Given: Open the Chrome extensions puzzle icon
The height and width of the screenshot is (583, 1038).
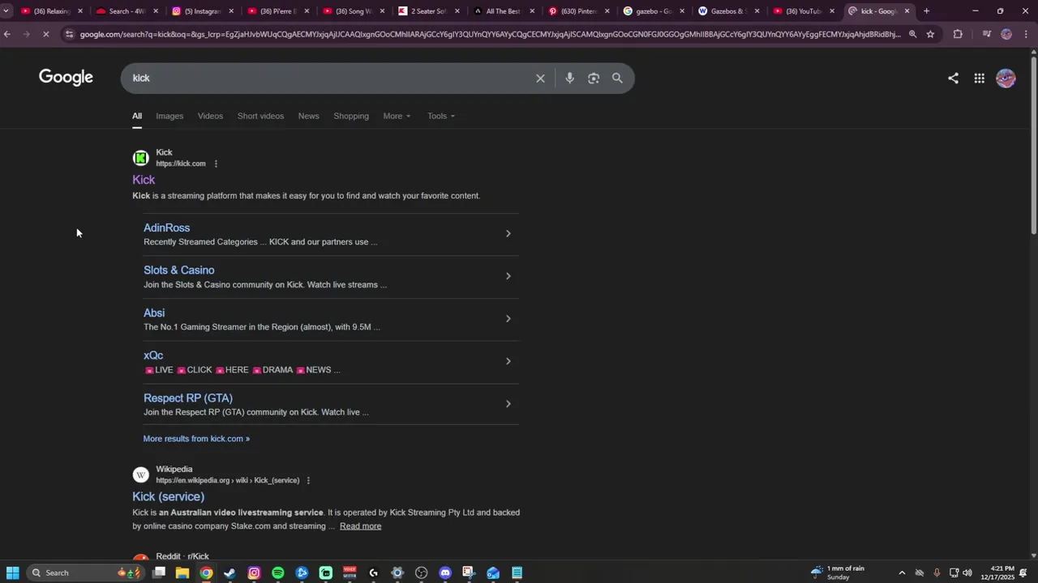Looking at the screenshot, I should click(x=958, y=34).
